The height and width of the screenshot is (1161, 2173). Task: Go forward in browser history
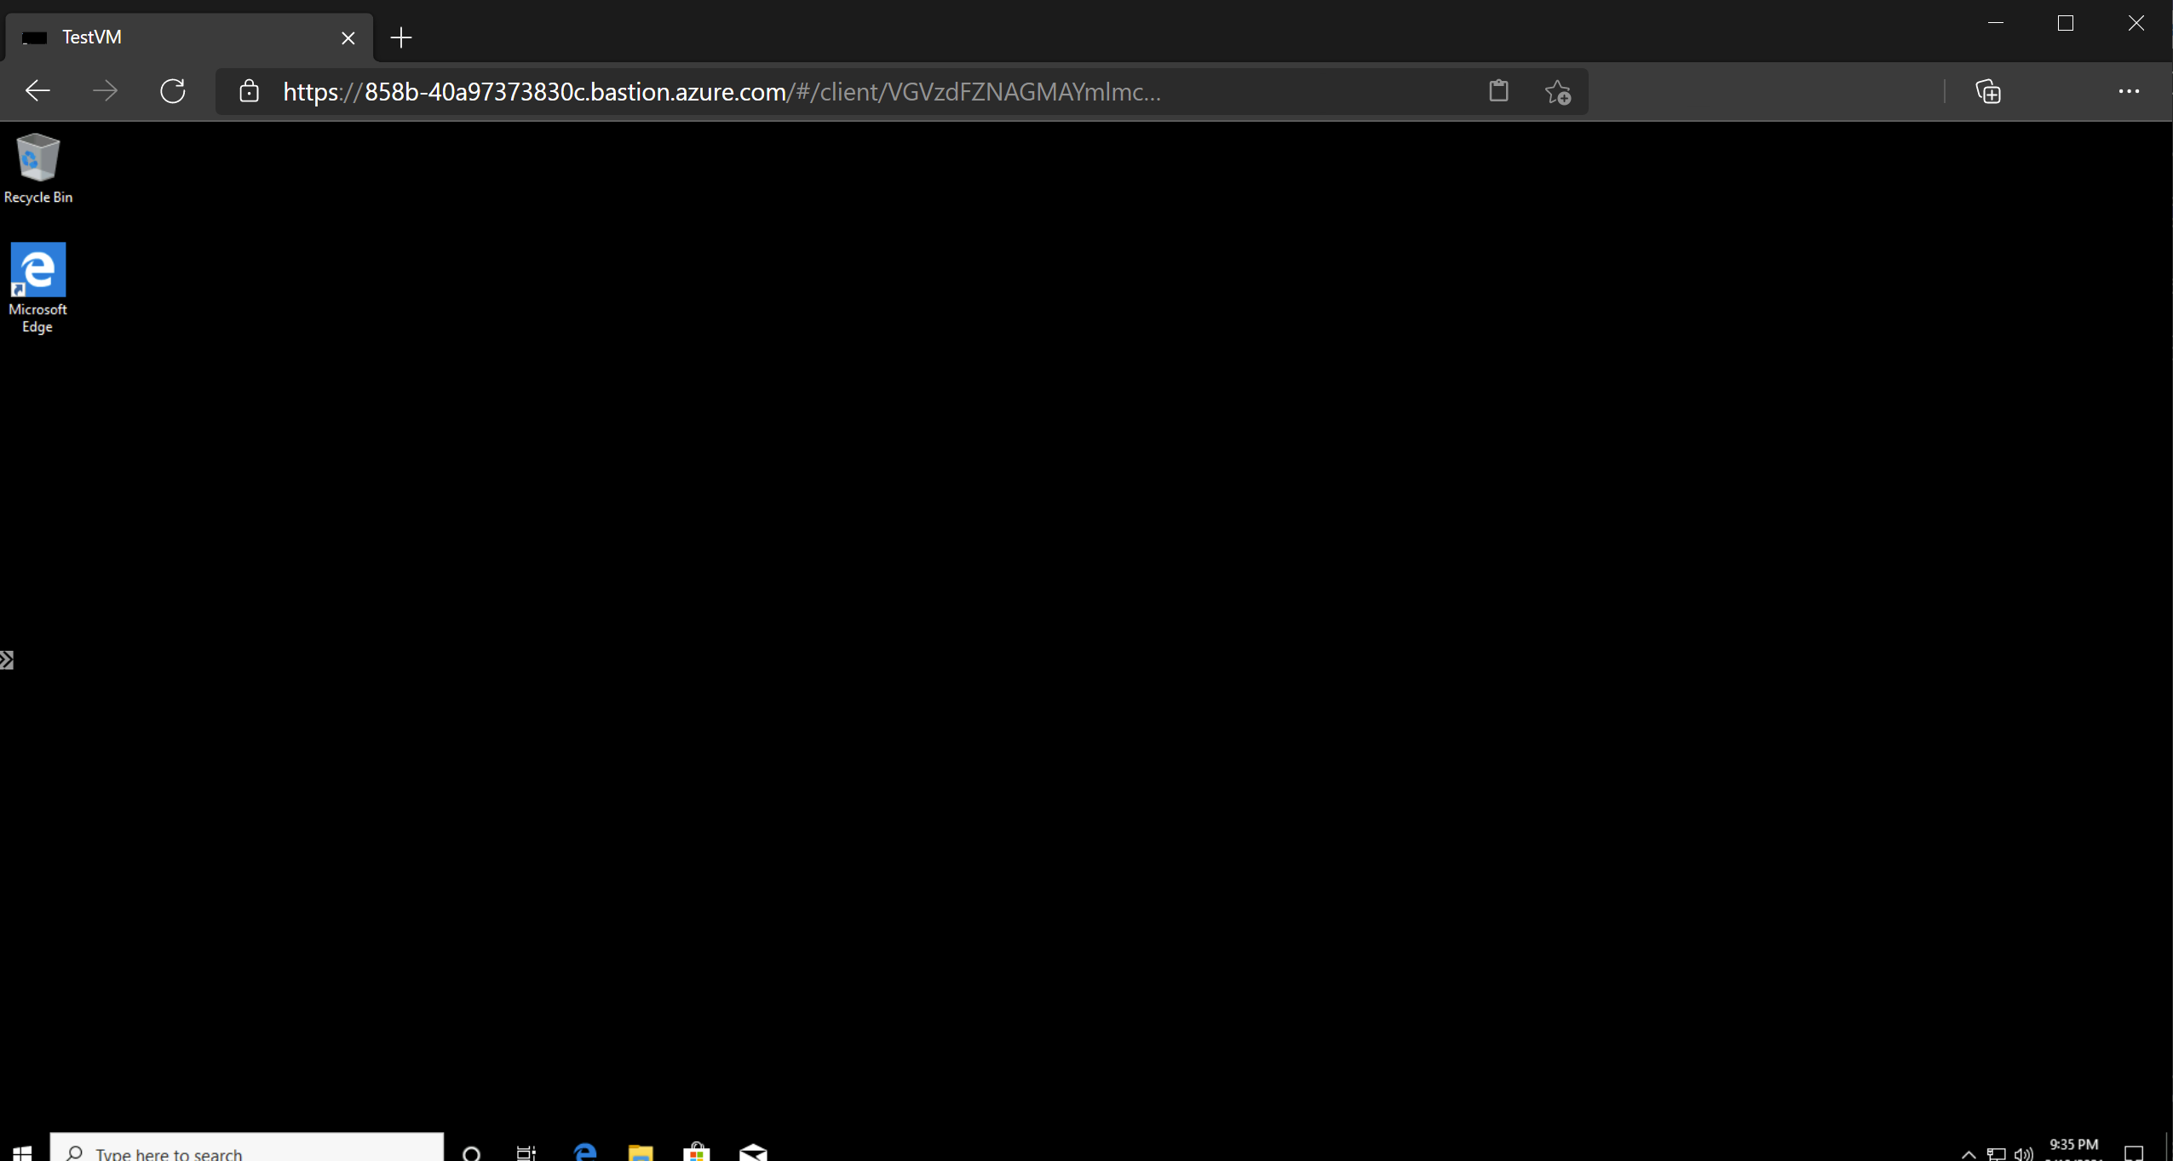105,91
